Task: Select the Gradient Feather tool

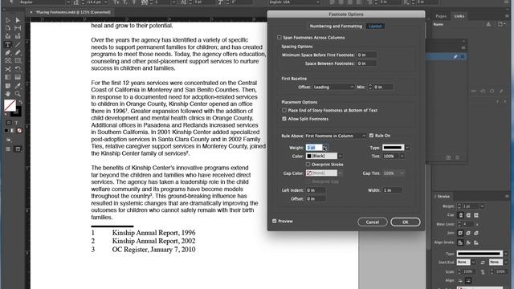Action: coord(18,77)
